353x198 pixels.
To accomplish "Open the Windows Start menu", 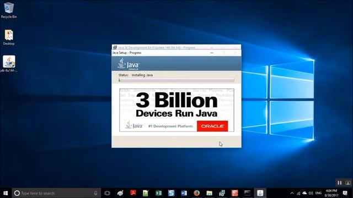I will tap(6, 193).
